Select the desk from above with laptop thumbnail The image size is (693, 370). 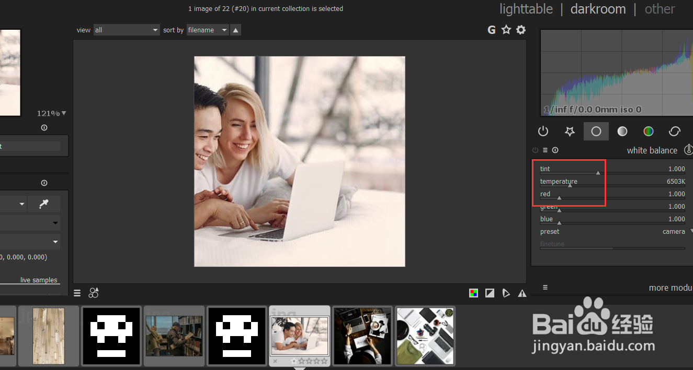362,336
